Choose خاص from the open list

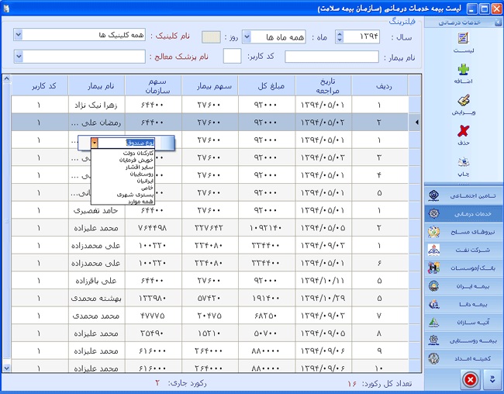147,188
